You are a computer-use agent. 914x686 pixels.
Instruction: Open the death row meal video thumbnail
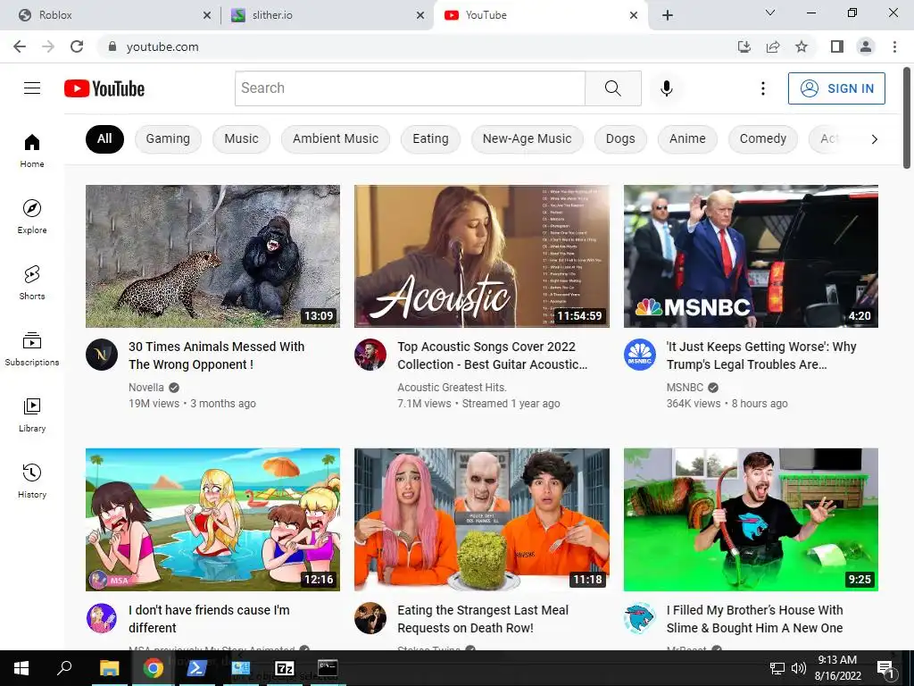point(482,520)
